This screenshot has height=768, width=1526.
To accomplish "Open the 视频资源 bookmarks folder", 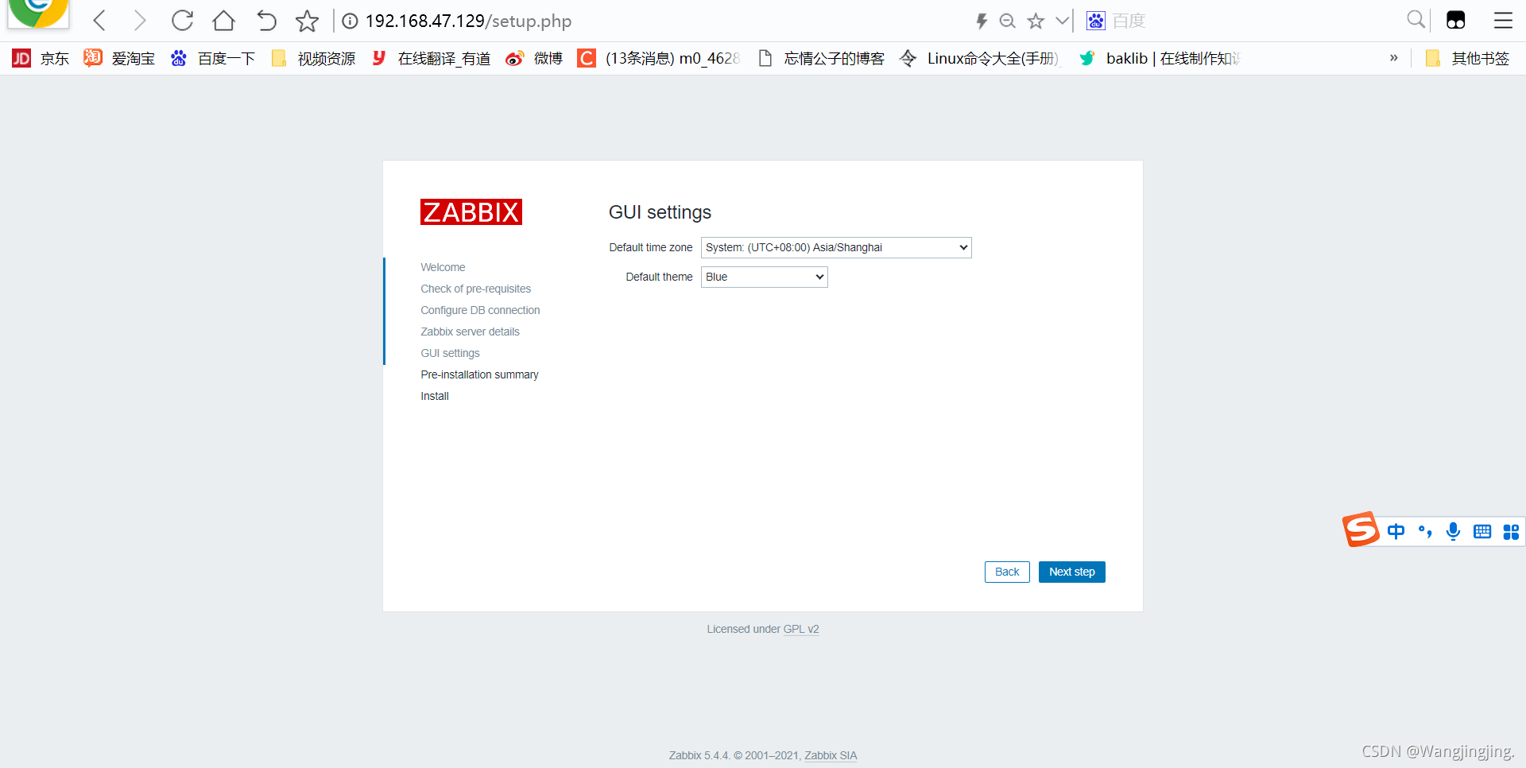I will click(x=313, y=58).
